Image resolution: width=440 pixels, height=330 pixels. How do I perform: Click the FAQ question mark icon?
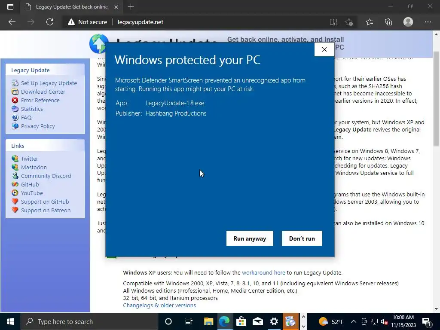click(x=15, y=117)
